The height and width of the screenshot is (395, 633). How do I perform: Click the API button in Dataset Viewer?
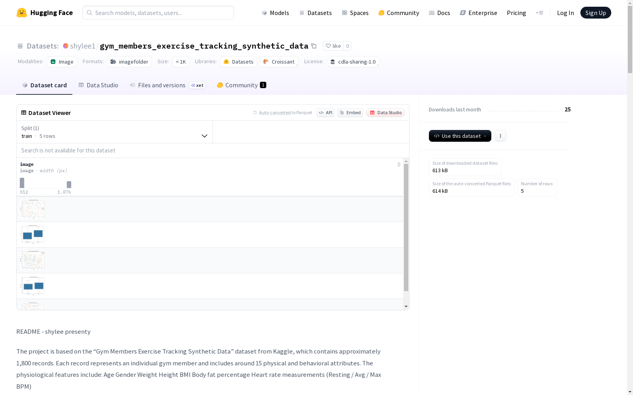[x=326, y=113]
